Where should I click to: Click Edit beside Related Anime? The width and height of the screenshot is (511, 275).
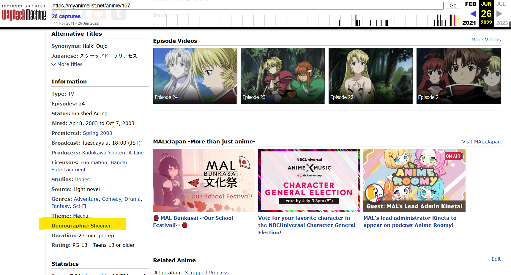click(x=496, y=259)
